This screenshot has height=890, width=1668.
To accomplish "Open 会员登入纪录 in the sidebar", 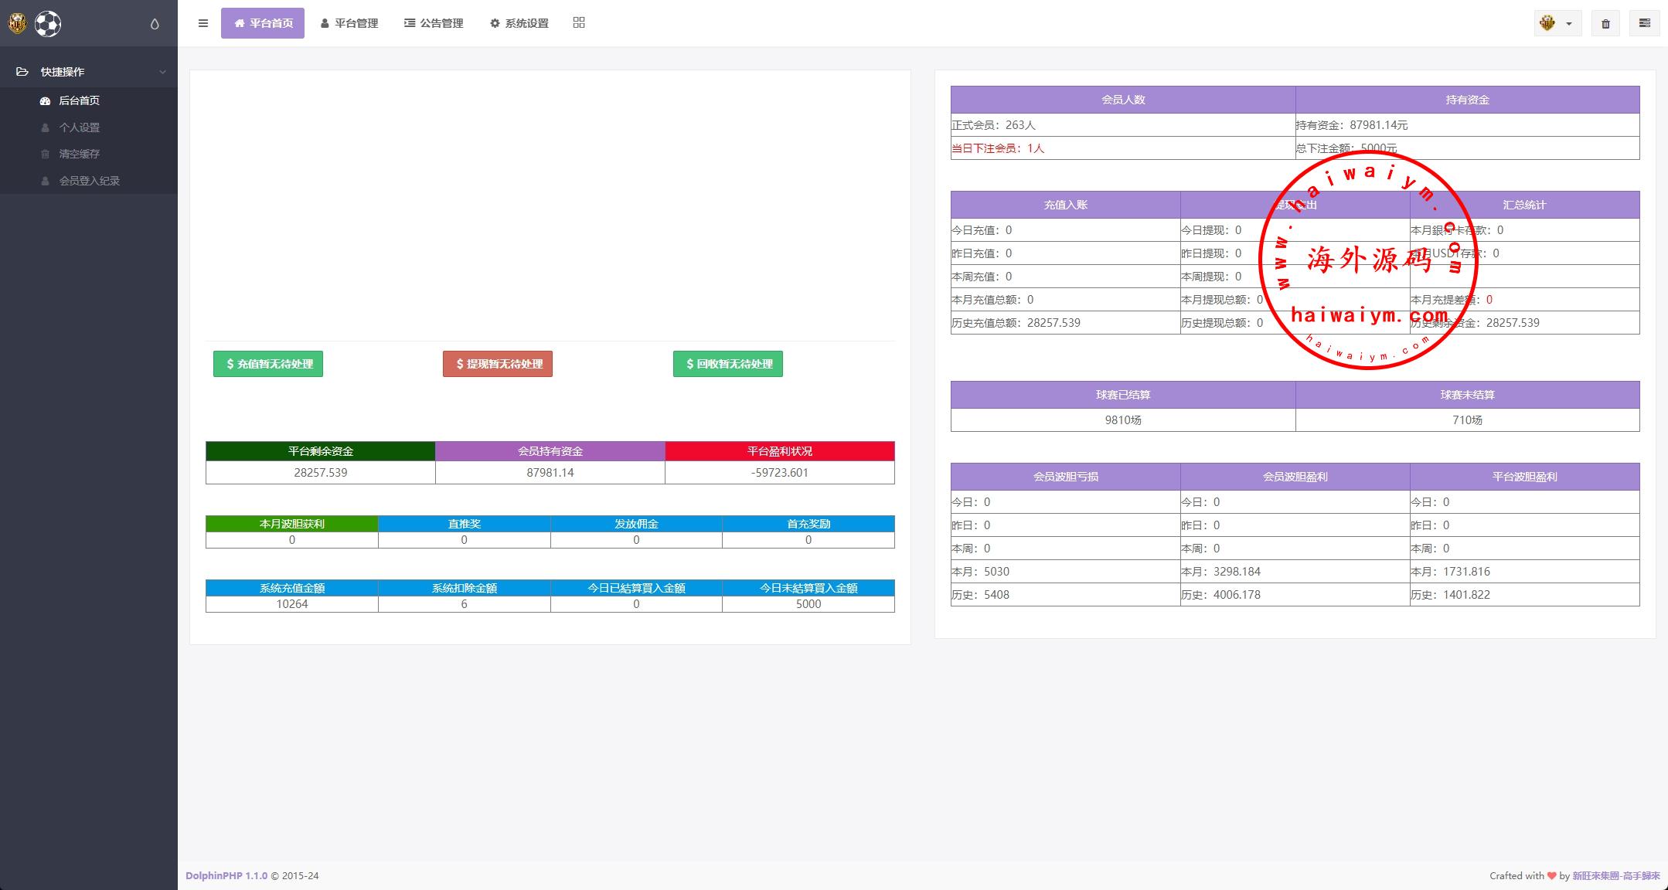I will [x=89, y=181].
